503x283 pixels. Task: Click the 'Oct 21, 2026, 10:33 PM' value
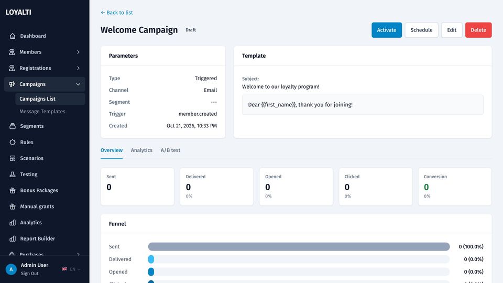(x=192, y=126)
